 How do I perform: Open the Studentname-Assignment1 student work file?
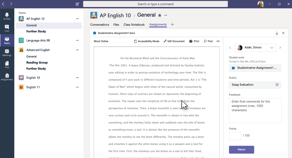255,68
